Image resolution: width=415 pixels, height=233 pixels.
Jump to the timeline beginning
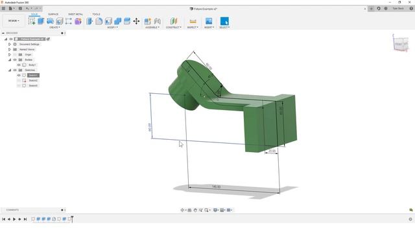click(3, 219)
